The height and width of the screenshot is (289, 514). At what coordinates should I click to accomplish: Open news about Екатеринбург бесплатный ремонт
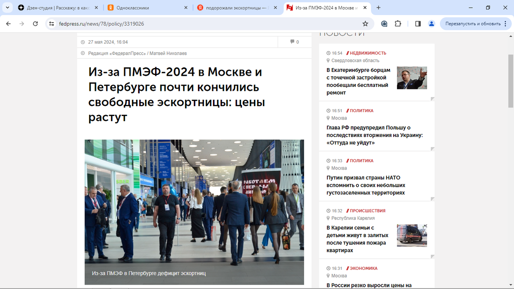tap(359, 81)
